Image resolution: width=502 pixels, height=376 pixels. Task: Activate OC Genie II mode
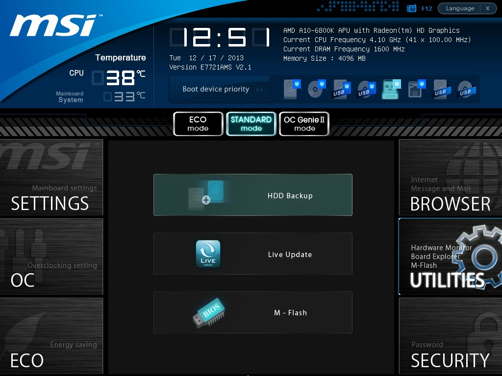304,124
